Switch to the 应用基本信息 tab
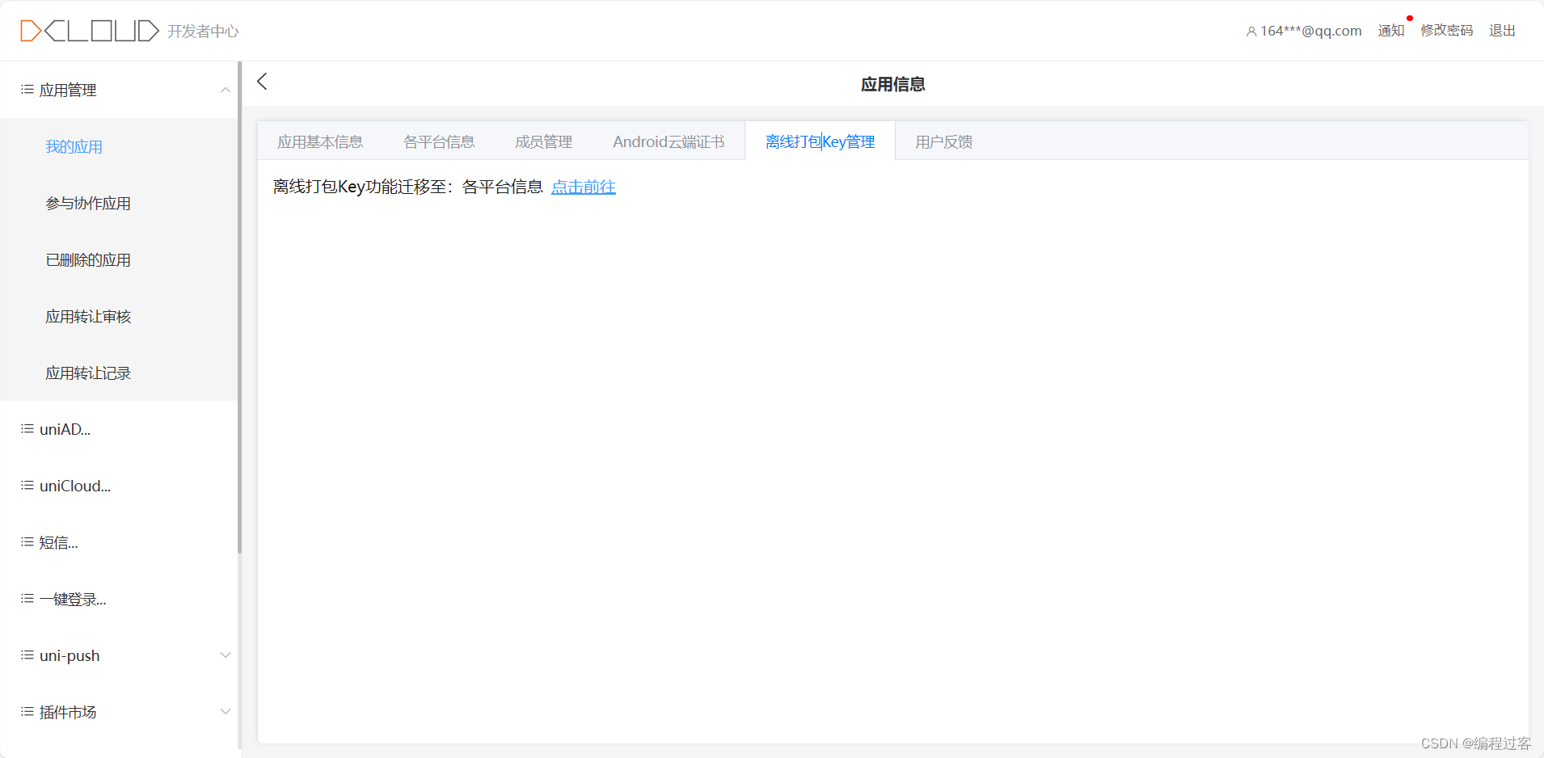The width and height of the screenshot is (1544, 758). point(320,141)
